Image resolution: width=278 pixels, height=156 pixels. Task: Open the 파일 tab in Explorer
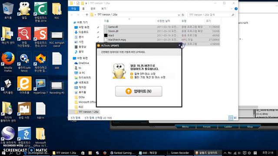coord(73,9)
